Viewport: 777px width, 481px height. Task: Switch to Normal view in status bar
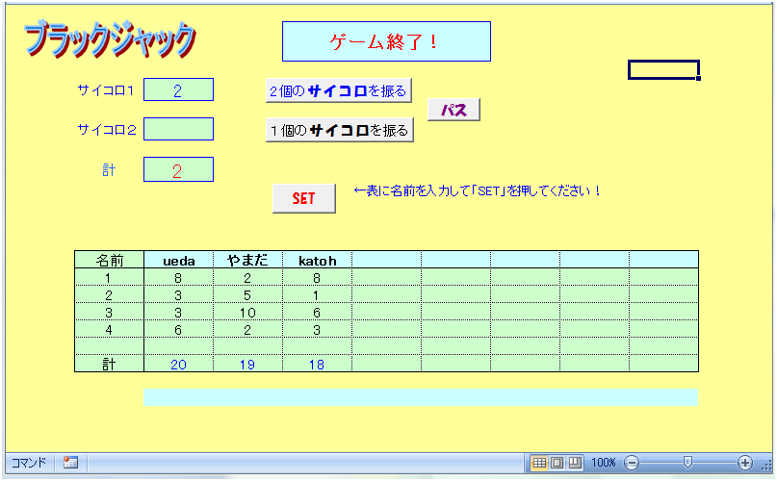pos(538,463)
